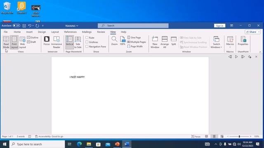Screen dimensions: 264x148
Task: Open the Home tab
Action: click(17, 32)
